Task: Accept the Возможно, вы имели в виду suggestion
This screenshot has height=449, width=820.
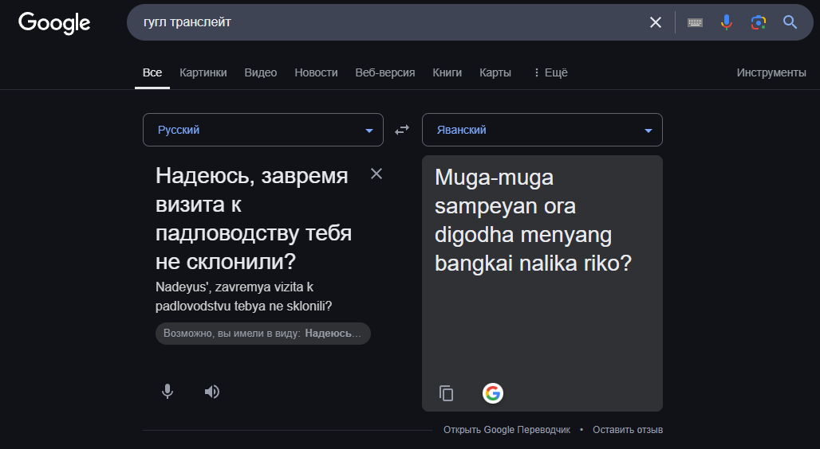Action: pyautogui.click(x=263, y=334)
